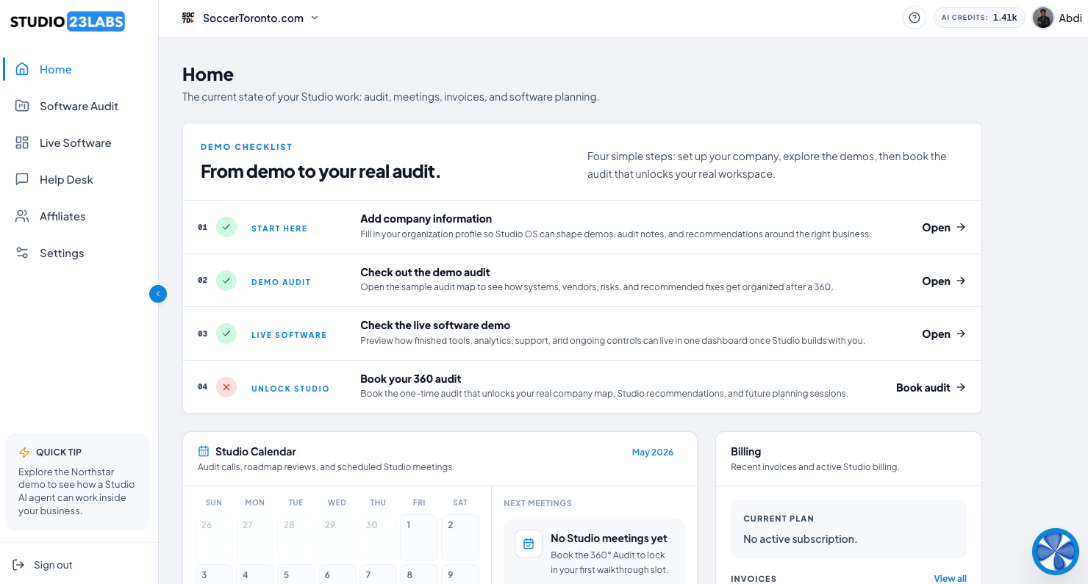Viewport: 1088px width, 584px height.
Task: Click the green check for Demo Audit step
Action: point(226,281)
